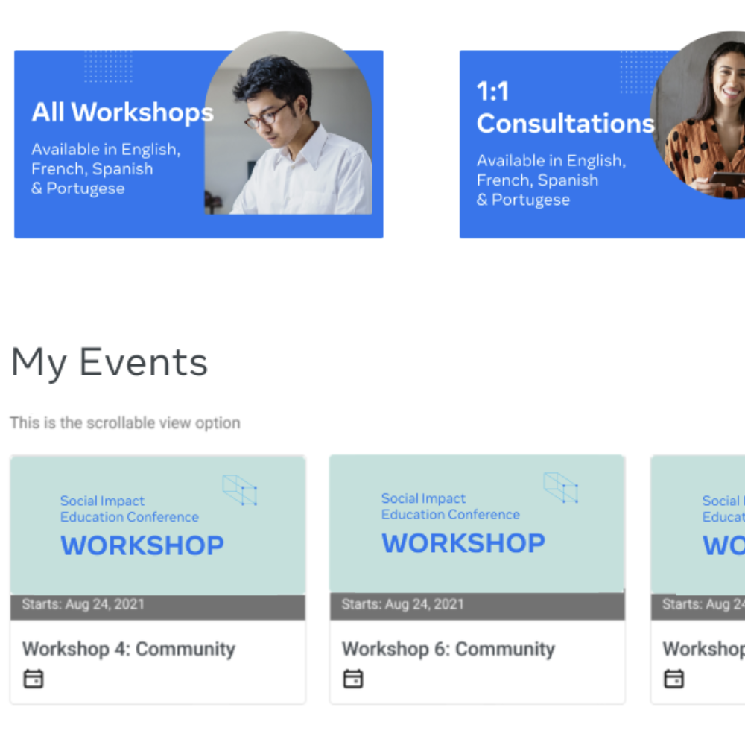Click start date on Workshop 6 card

[x=402, y=604]
